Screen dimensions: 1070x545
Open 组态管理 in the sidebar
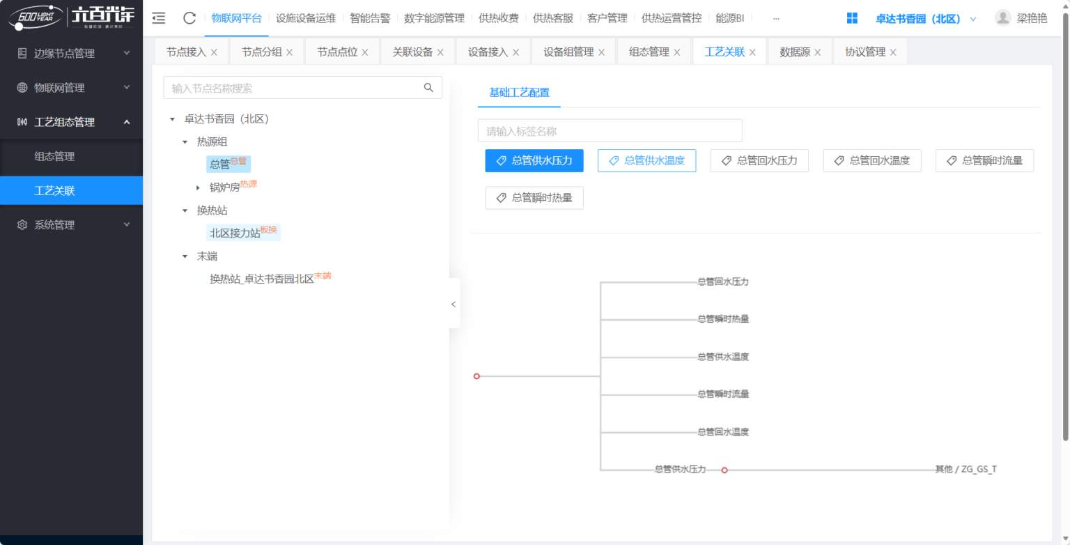click(x=54, y=157)
